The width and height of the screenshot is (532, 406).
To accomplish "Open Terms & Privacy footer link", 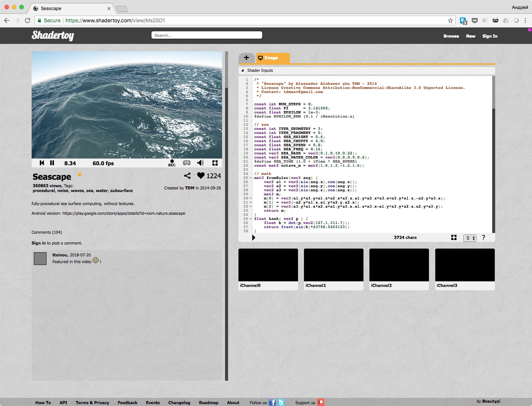I will coord(92,403).
